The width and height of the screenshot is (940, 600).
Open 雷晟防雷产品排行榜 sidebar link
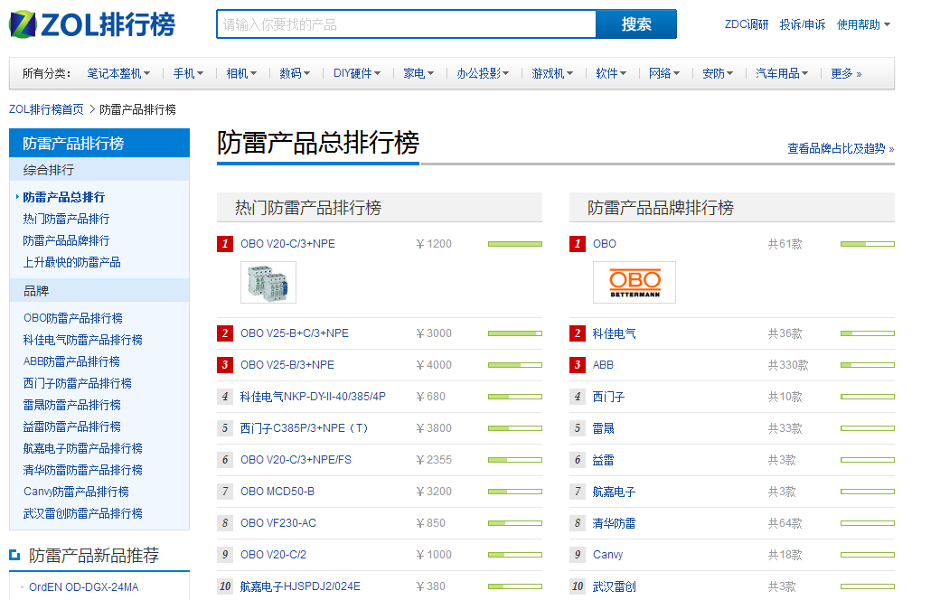click(x=72, y=405)
